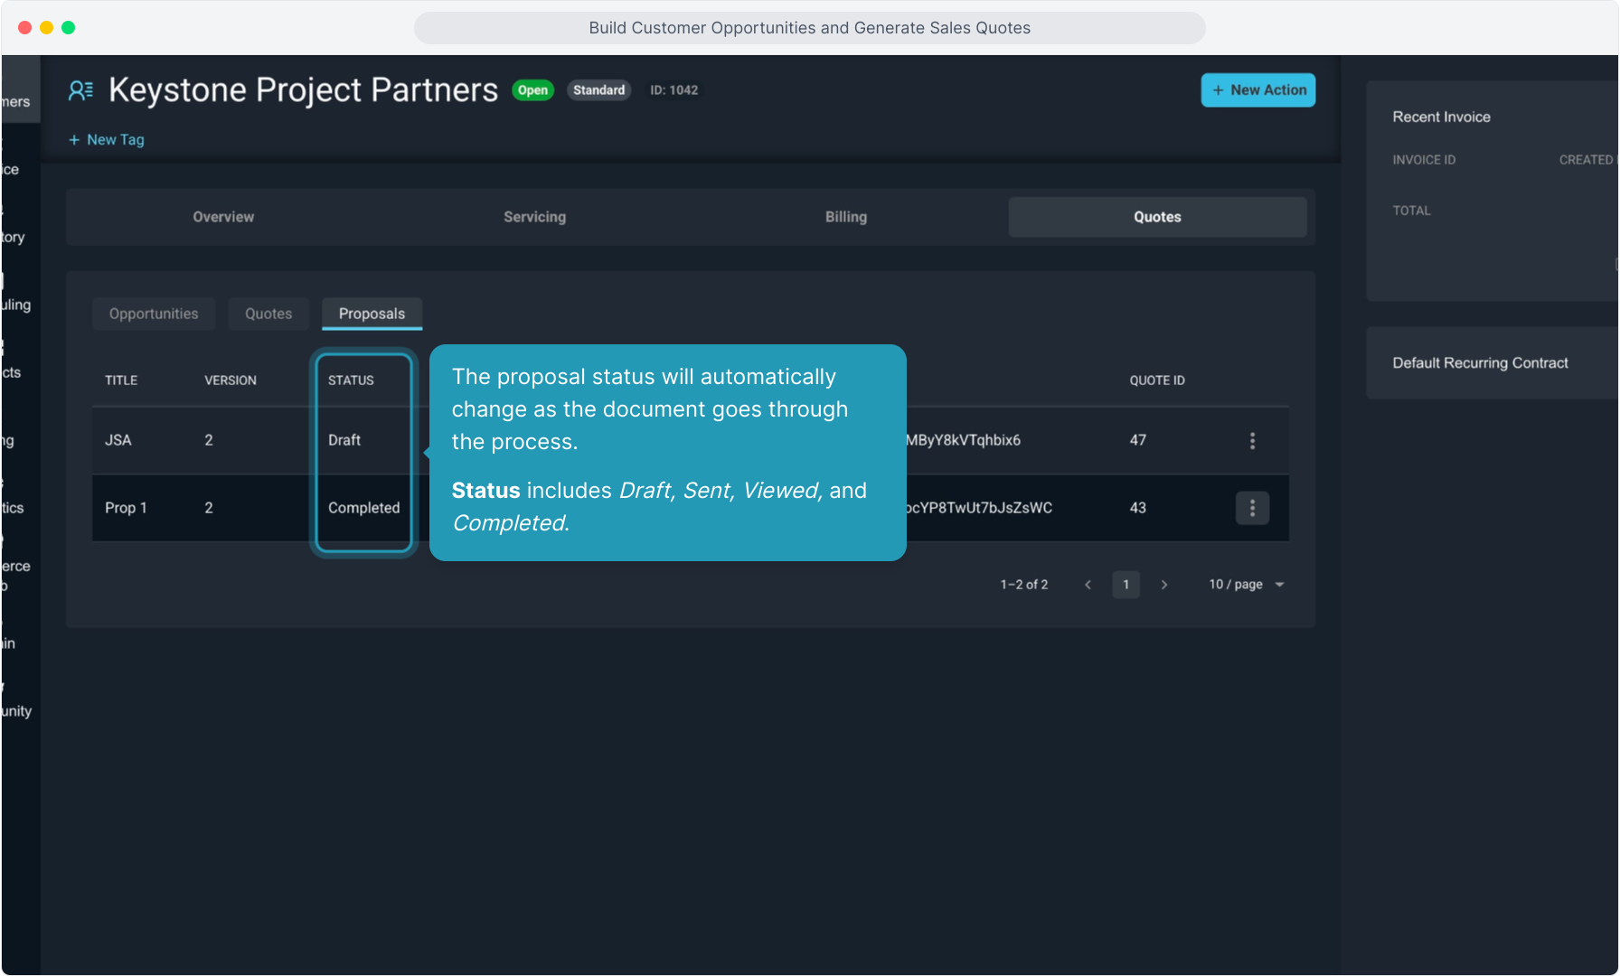Click the Standard badge
Screen dimensions: 1620x976
(598, 89)
